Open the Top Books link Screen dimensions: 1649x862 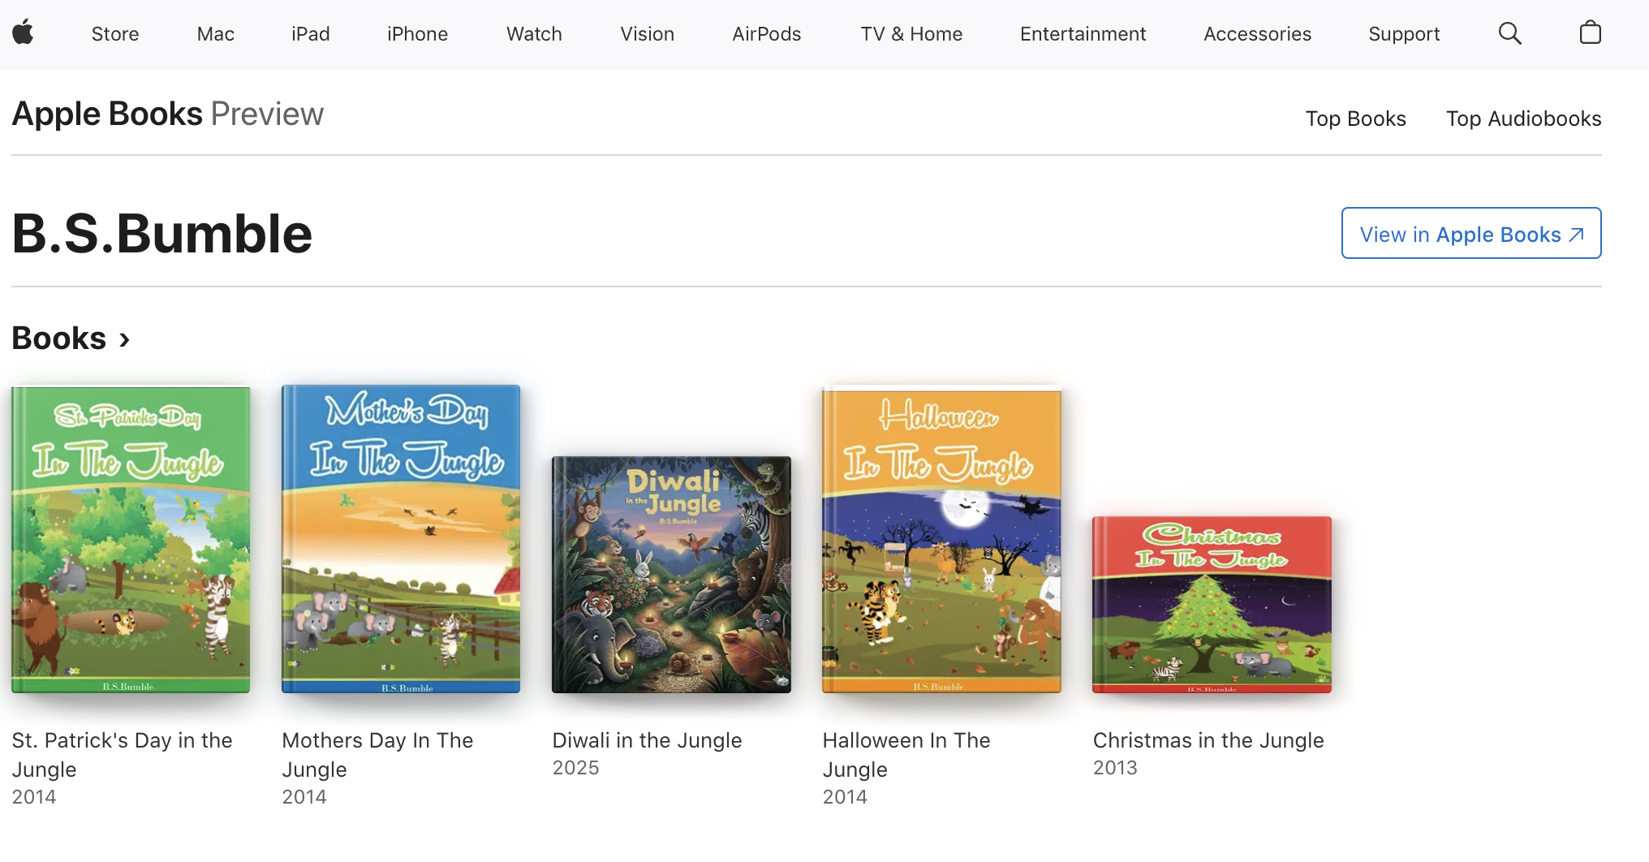(1355, 119)
